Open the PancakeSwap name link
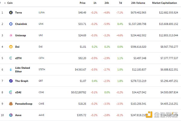 24,104
